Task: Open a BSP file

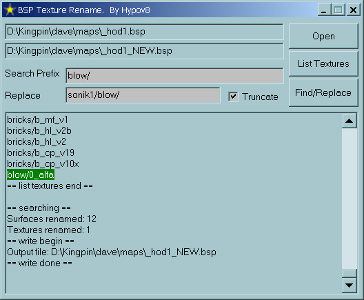Action: [x=323, y=36]
